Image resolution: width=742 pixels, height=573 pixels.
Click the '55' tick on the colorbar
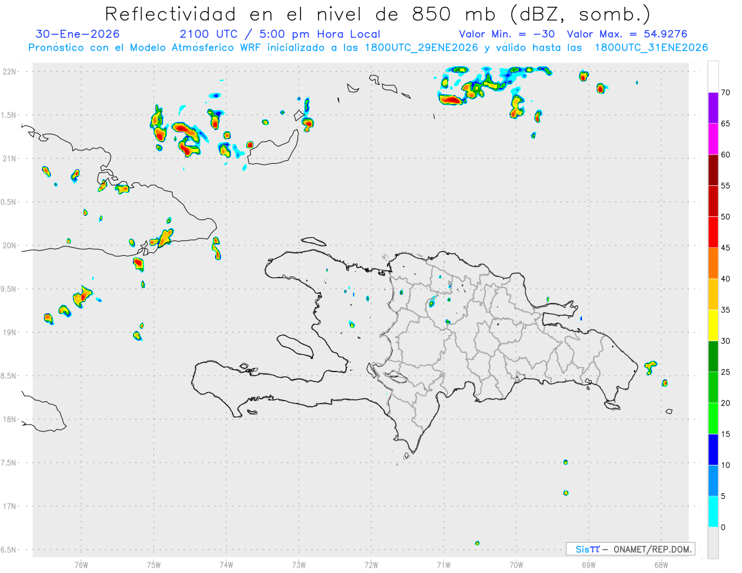point(726,186)
